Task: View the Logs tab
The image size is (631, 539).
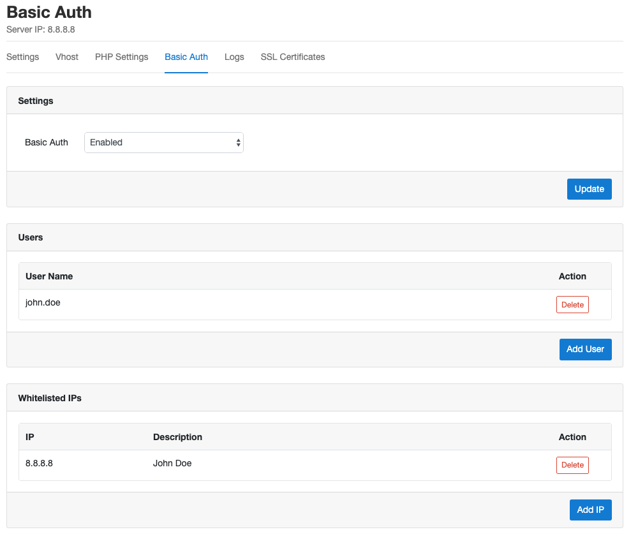Action: 234,57
